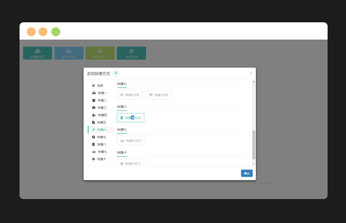Click the car icon next to 快捷一
346x223 pixels.
(x=94, y=93)
